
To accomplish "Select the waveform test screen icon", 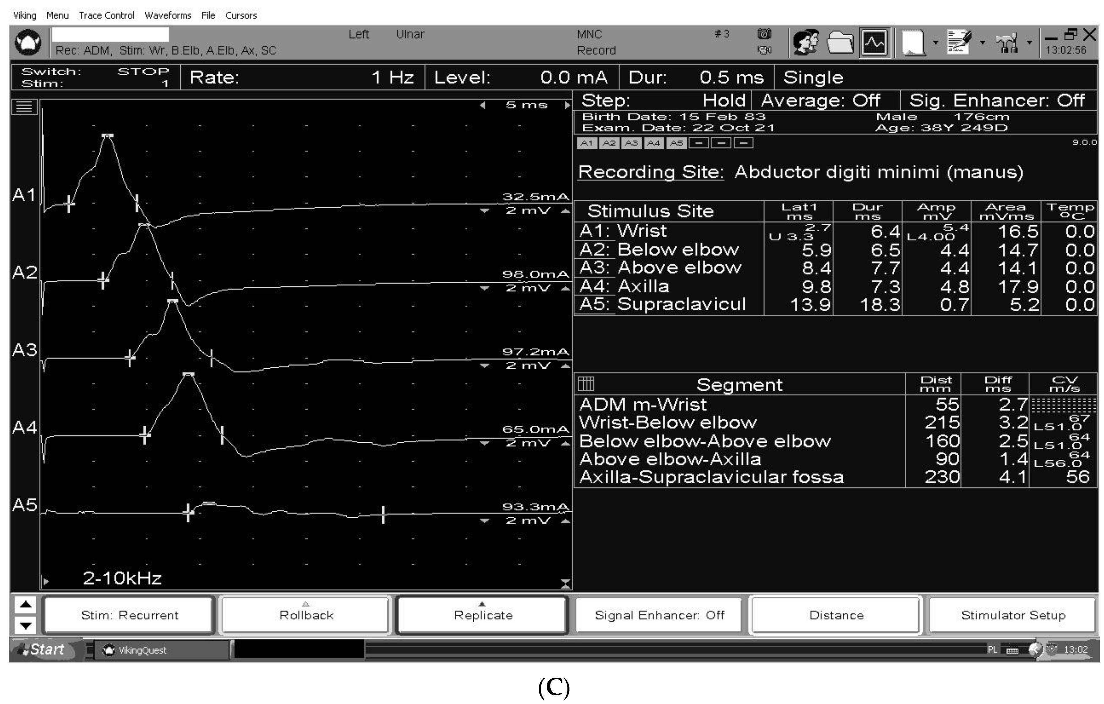I will click(875, 43).
